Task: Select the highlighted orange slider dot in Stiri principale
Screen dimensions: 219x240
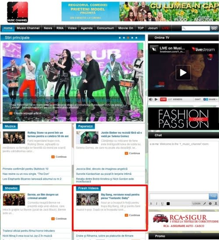Action: (x=128, y=38)
